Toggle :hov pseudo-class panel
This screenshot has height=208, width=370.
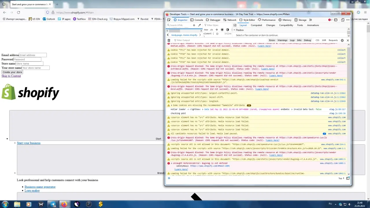206,30
